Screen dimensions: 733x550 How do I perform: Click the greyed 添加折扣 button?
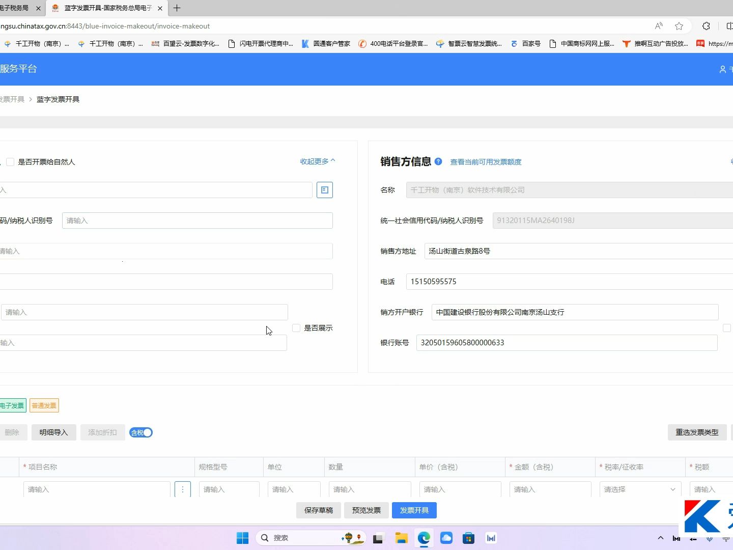(102, 432)
